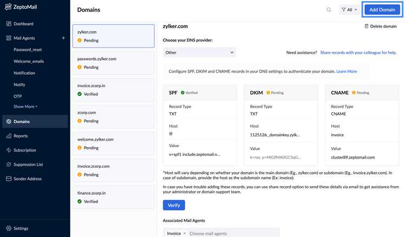The image size is (406, 237).
Task: Open the Password_reset mail agent
Action: coord(28,49)
